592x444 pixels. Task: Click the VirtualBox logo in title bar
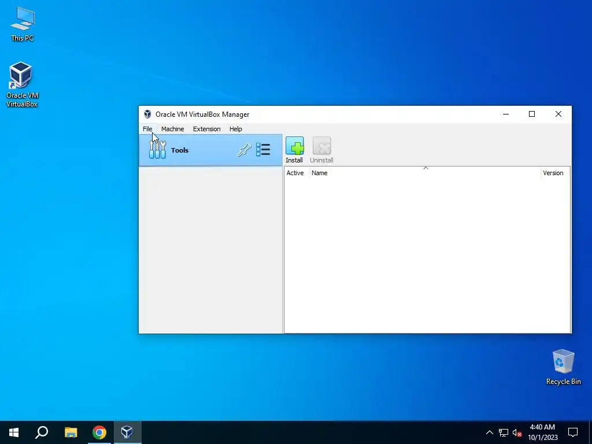[x=147, y=114]
